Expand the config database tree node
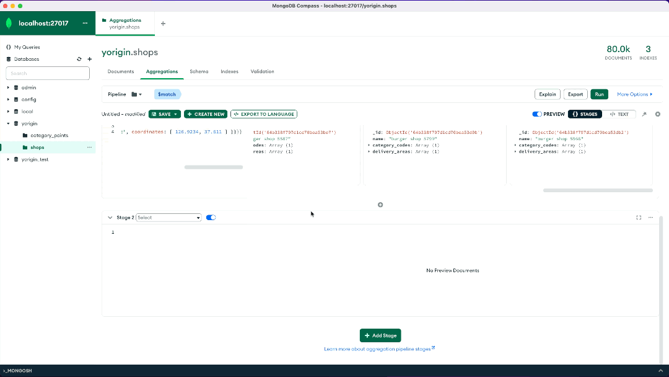The image size is (669, 377). (x=8, y=99)
